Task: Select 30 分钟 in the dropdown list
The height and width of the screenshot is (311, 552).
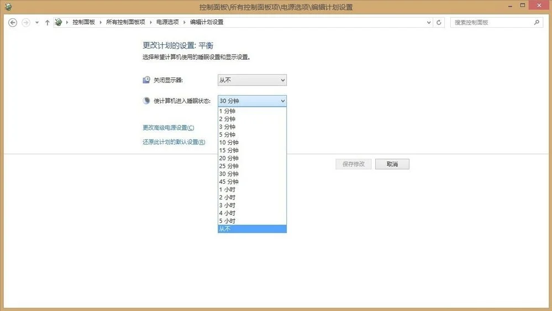Action: pyautogui.click(x=252, y=174)
